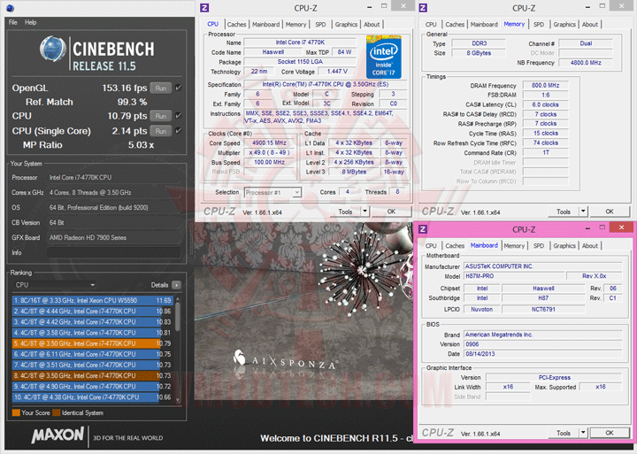
Task: Select ranking row 10 at 4.38 GHz
Action: pos(93,397)
